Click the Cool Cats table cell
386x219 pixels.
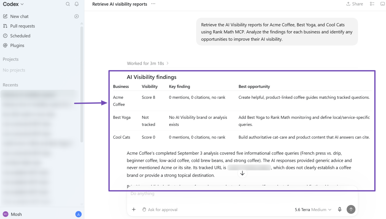coord(121,137)
